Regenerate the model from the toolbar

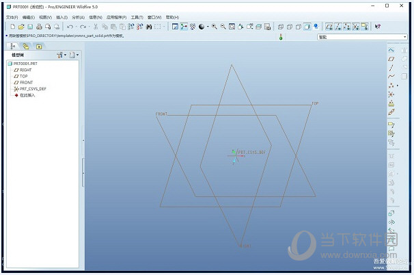point(131,27)
